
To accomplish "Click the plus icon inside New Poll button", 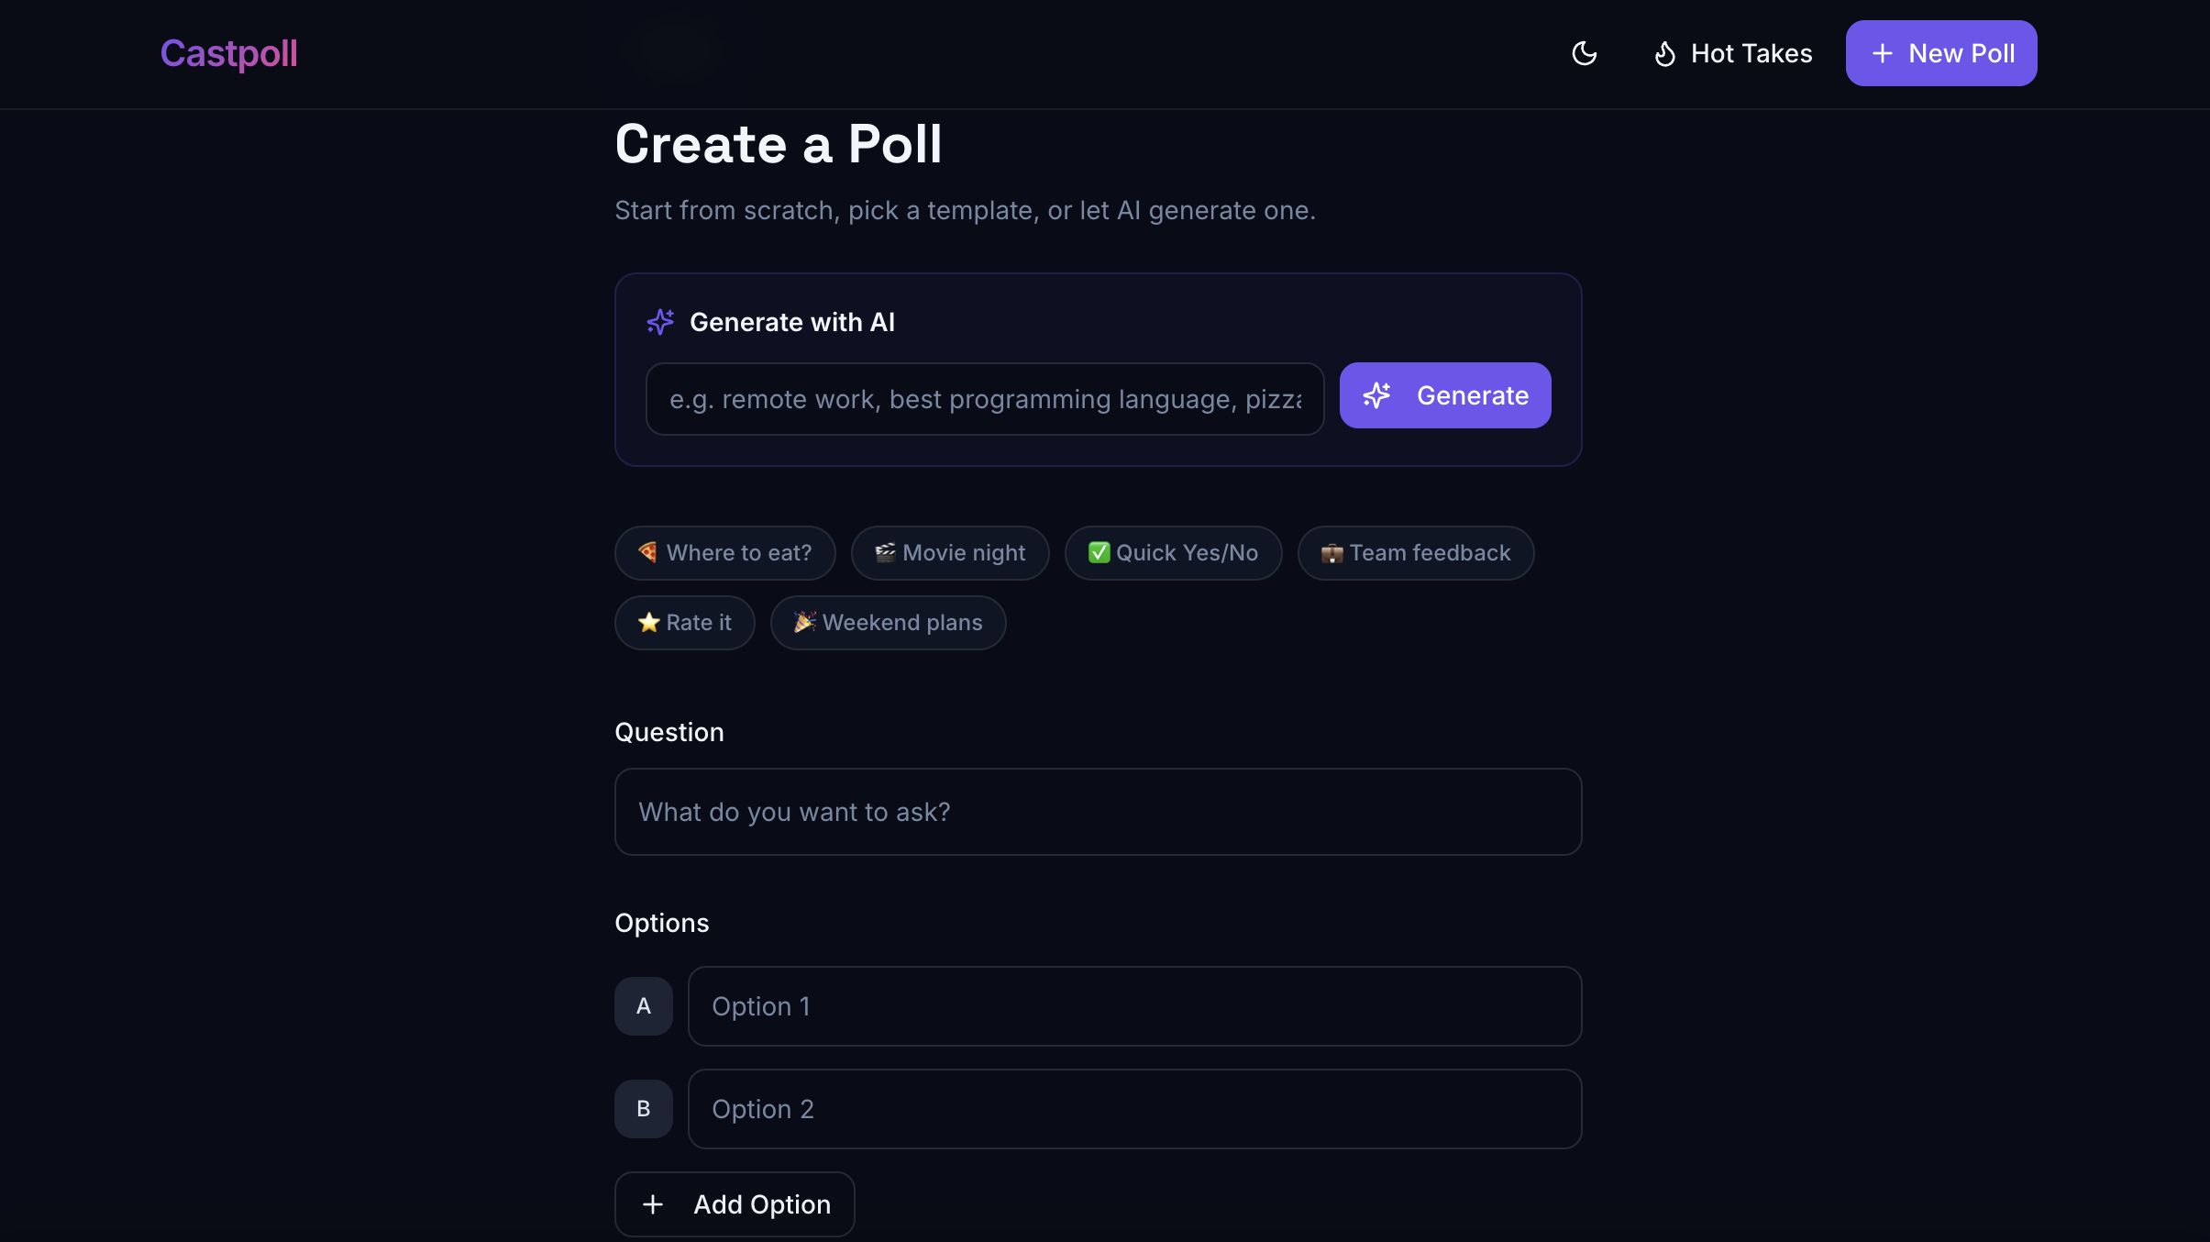I will coord(1882,53).
